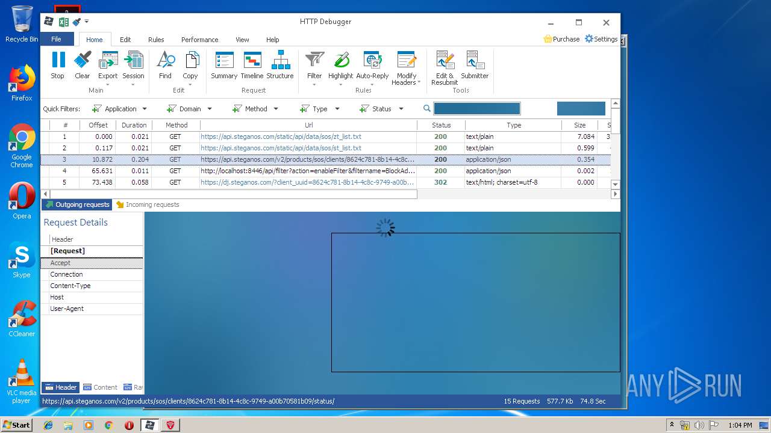Open Internet Explorer from the taskbar
Image resolution: width=771 pixels, height=433 pixels.
pyautogui.click(x=48, y=425)
